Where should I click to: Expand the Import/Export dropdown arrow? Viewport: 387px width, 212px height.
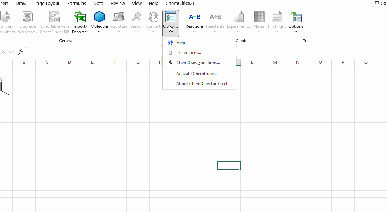[x=86, y=32]
